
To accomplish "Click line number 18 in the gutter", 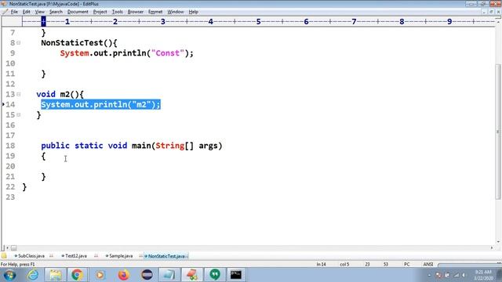I will pos(10,146).
